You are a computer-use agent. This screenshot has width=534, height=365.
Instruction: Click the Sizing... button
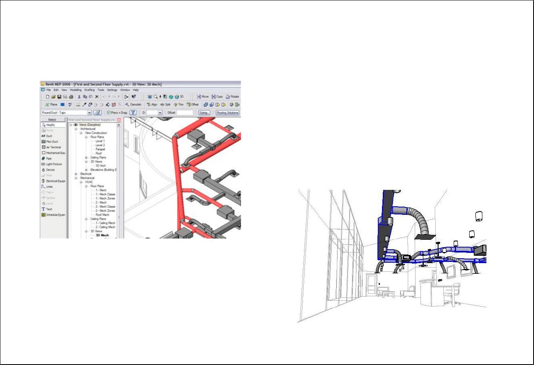click(x=205, y=113)
